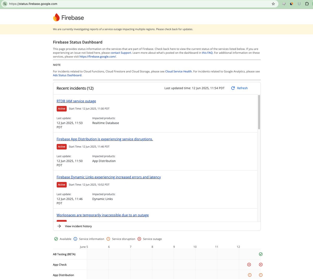This screenshot has height=279, width=313.
Task: Click the AB Testing (BETA) row label
Action: pyautogui.click(x=64, y=254)
